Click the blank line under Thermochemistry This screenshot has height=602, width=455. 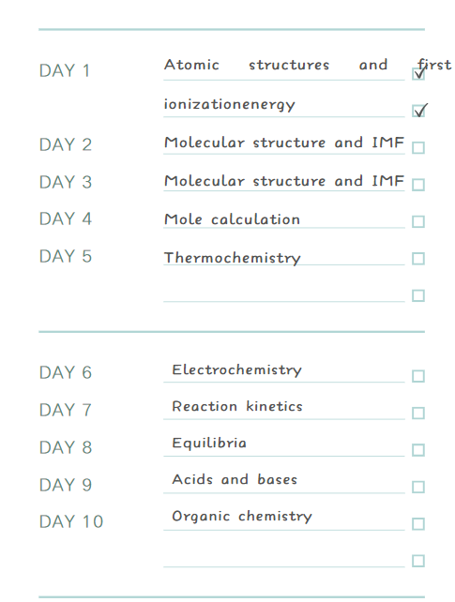pos(283,294)
